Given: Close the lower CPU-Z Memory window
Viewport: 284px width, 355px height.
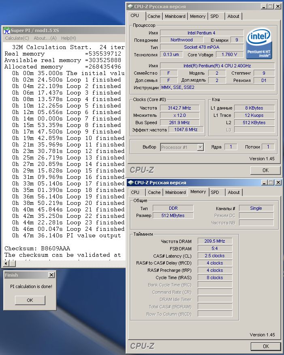Looking at the screenshot, I should pos(278,182).
